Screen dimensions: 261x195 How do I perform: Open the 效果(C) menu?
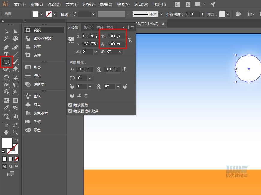(106, 4)
